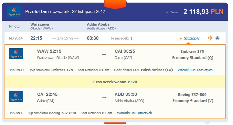Click the 2 118,93 PLN price
The image size is (233, 125).
coord(203,12)
